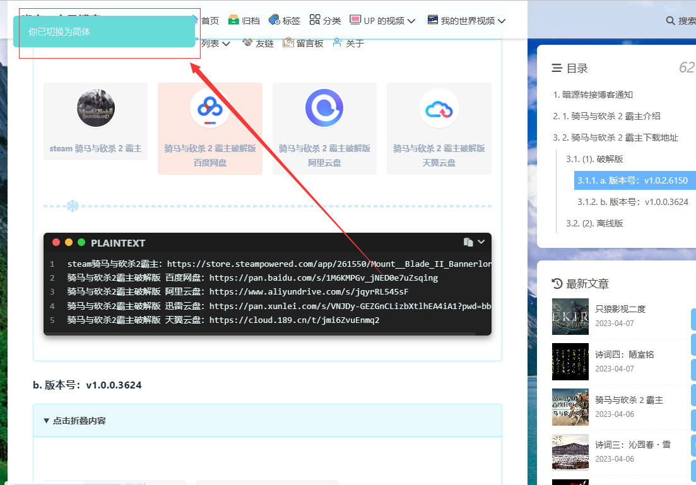696x485 pixels.
Task: Dismiss the 你已切换为简体 notification
Action: [104, 32]
